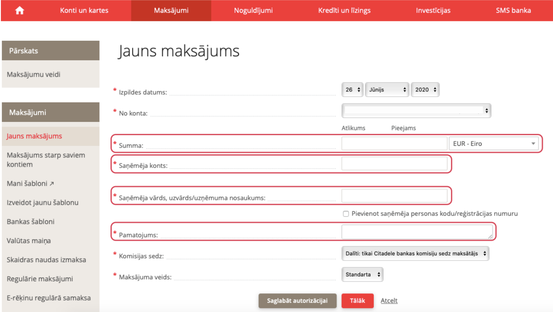Open month dropdown showing Jūnijs
553x312 pixels.
coord(387,90)
